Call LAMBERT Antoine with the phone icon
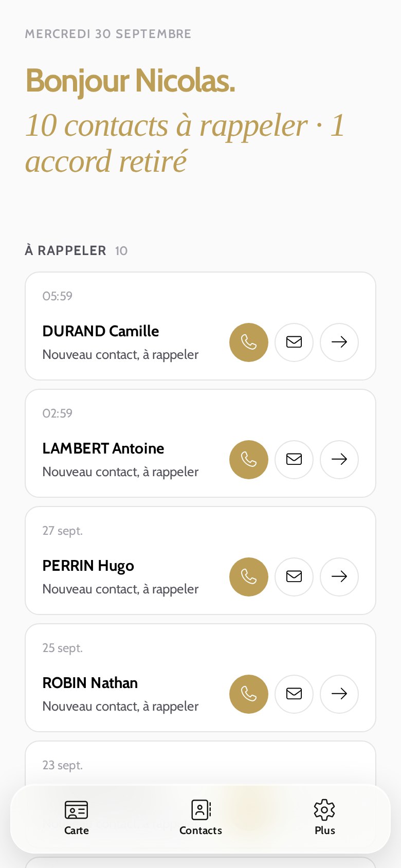Viewport: 401px width, 868px height. click(249, 460)
